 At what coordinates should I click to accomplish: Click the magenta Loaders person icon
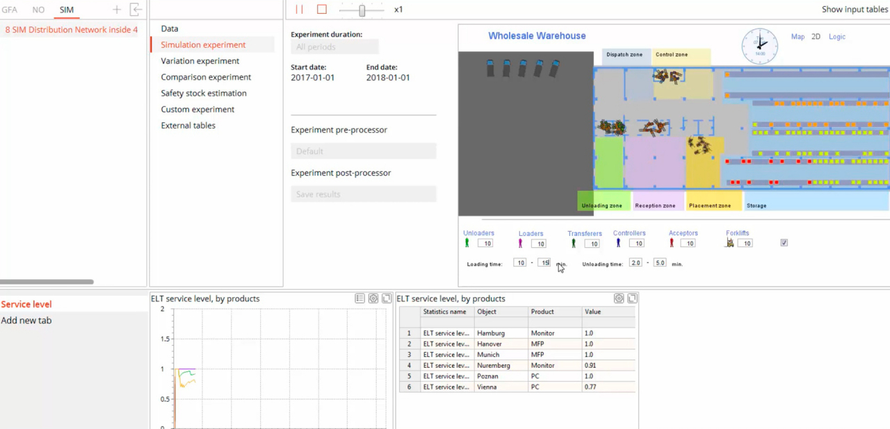pyautogui.click(x=520, y=243)
